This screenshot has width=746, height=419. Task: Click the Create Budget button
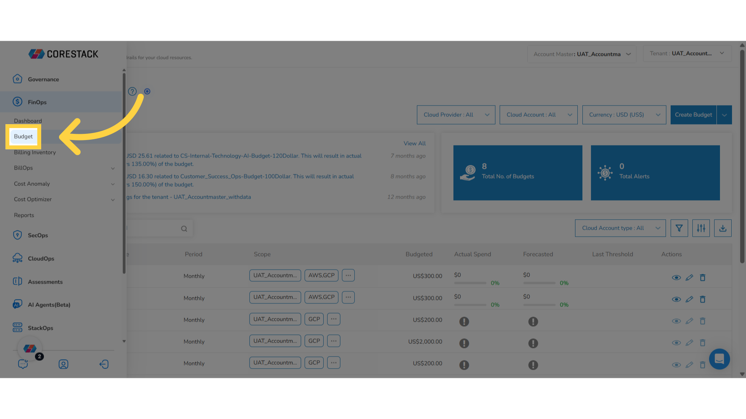coord(694,115)
